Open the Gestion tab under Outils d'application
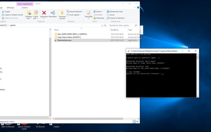Image resolution: width=211 pixels, height=132 pixels. [24, 7]
